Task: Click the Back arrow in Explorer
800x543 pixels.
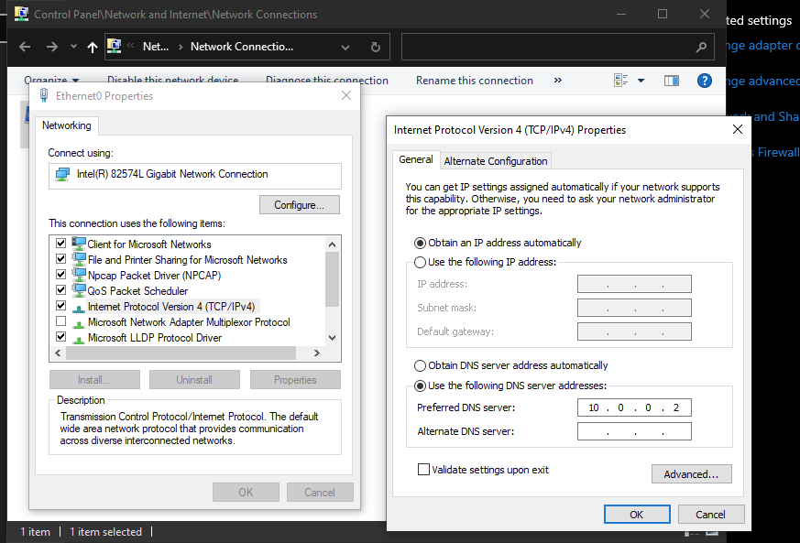Action: (x=25, y=47)
